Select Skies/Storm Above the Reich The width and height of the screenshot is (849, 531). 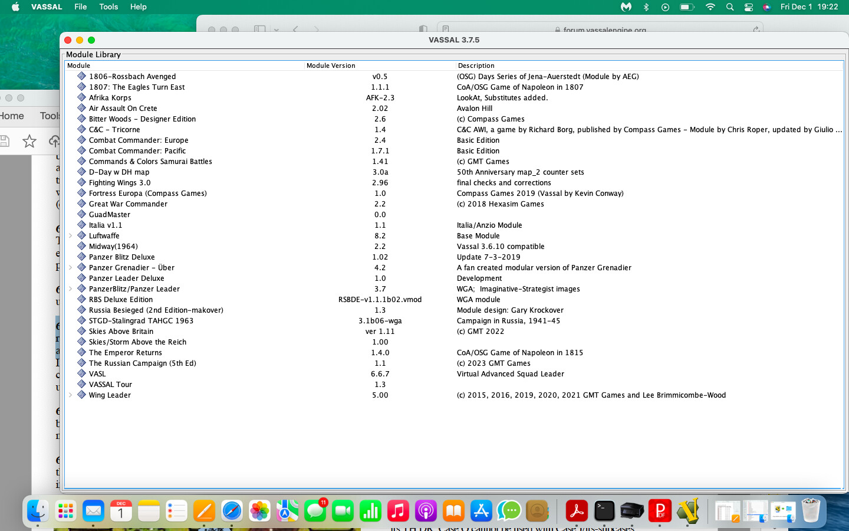[137, 342]
